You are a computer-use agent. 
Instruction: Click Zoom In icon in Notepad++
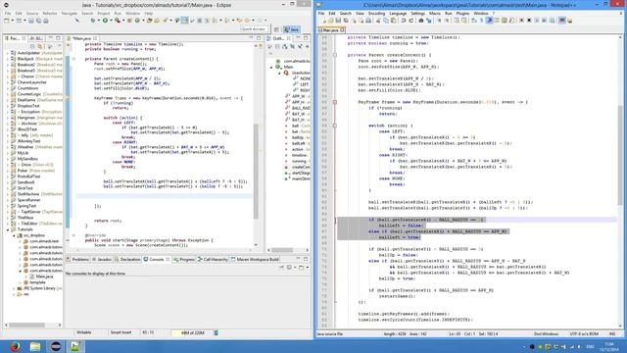point(439,21)
